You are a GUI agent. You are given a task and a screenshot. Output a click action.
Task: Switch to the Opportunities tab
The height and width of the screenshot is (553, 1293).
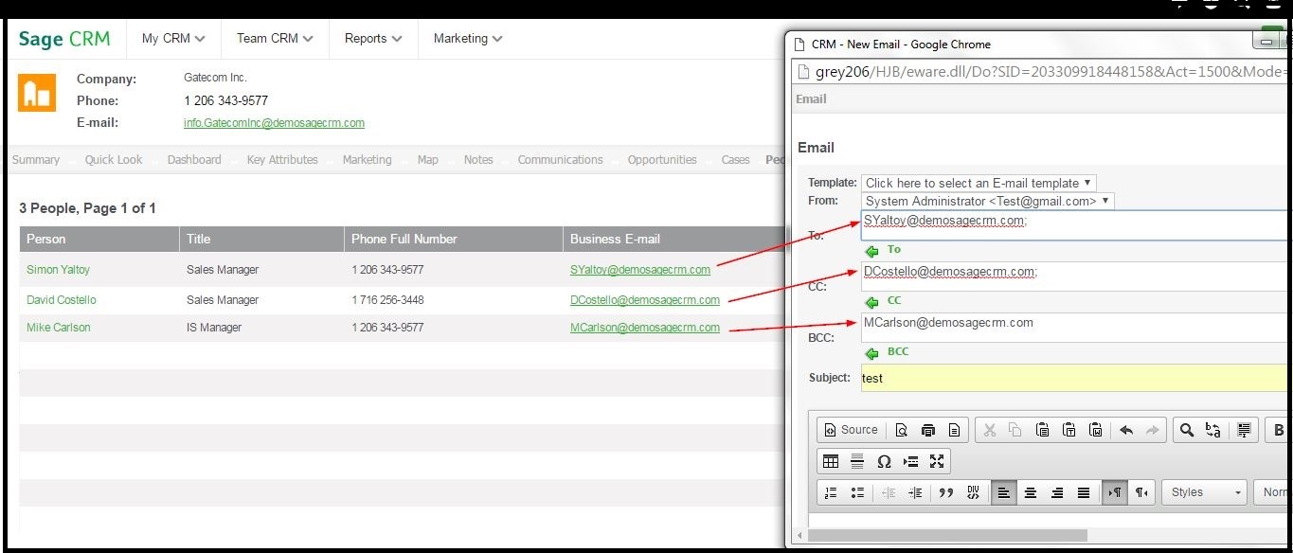(662, 160)
